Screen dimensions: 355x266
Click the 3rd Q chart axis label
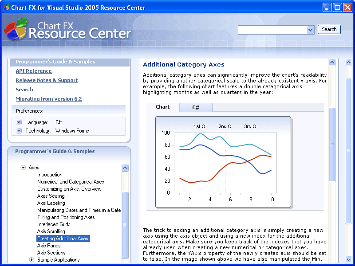(250, 126)
